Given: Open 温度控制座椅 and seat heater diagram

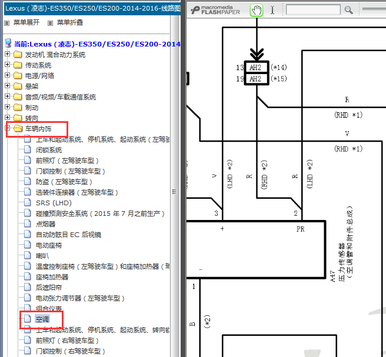Looking at the screenshot, I should coord(102,266).
